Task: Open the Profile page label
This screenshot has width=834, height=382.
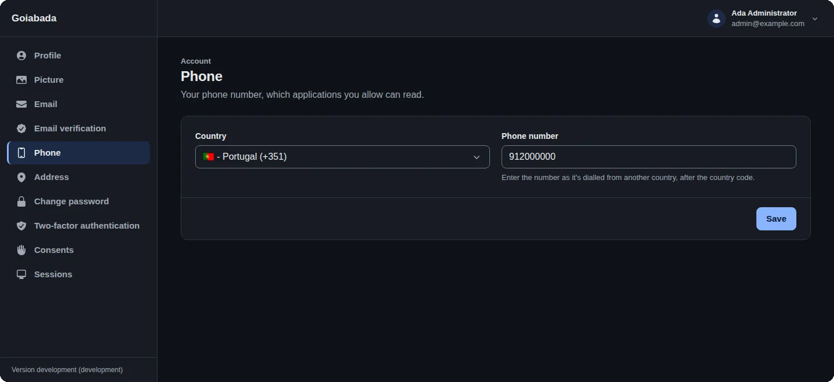Action: [x=47, y=56]
